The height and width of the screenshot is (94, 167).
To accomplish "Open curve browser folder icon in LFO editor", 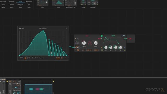I will coord(20,28).
